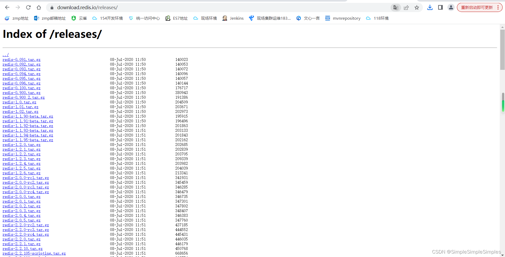Download redis-1.2.3.tar.gz

click(x=22, y=159)
